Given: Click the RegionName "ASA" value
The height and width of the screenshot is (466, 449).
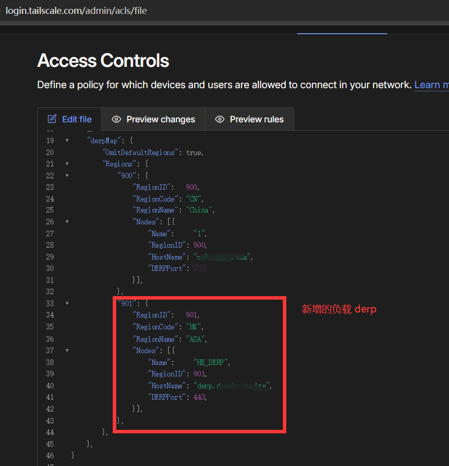Looking at the screenshot, I should 194,339.
